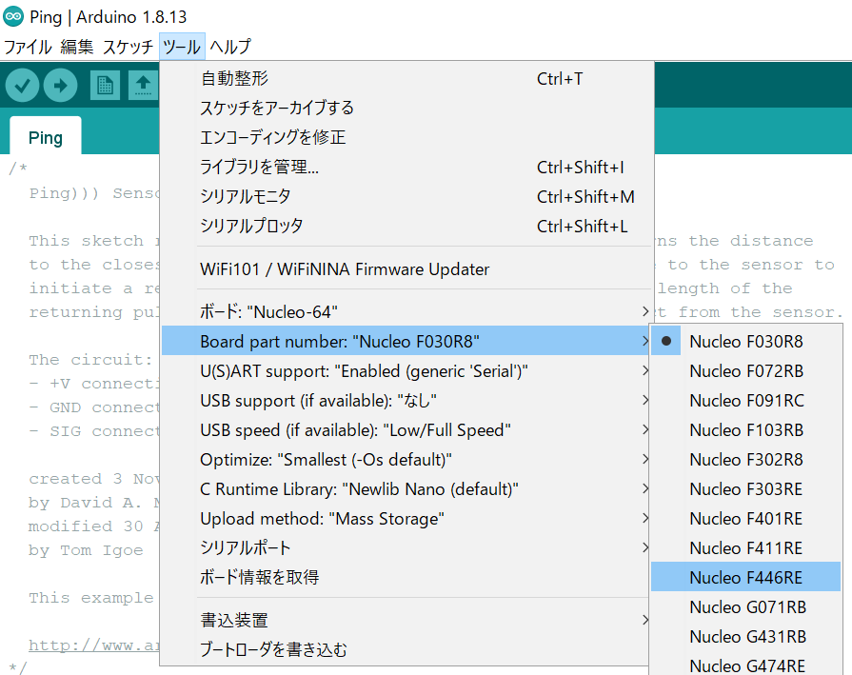Select highlighted Nucleo F446RE board option

(746, 577)
